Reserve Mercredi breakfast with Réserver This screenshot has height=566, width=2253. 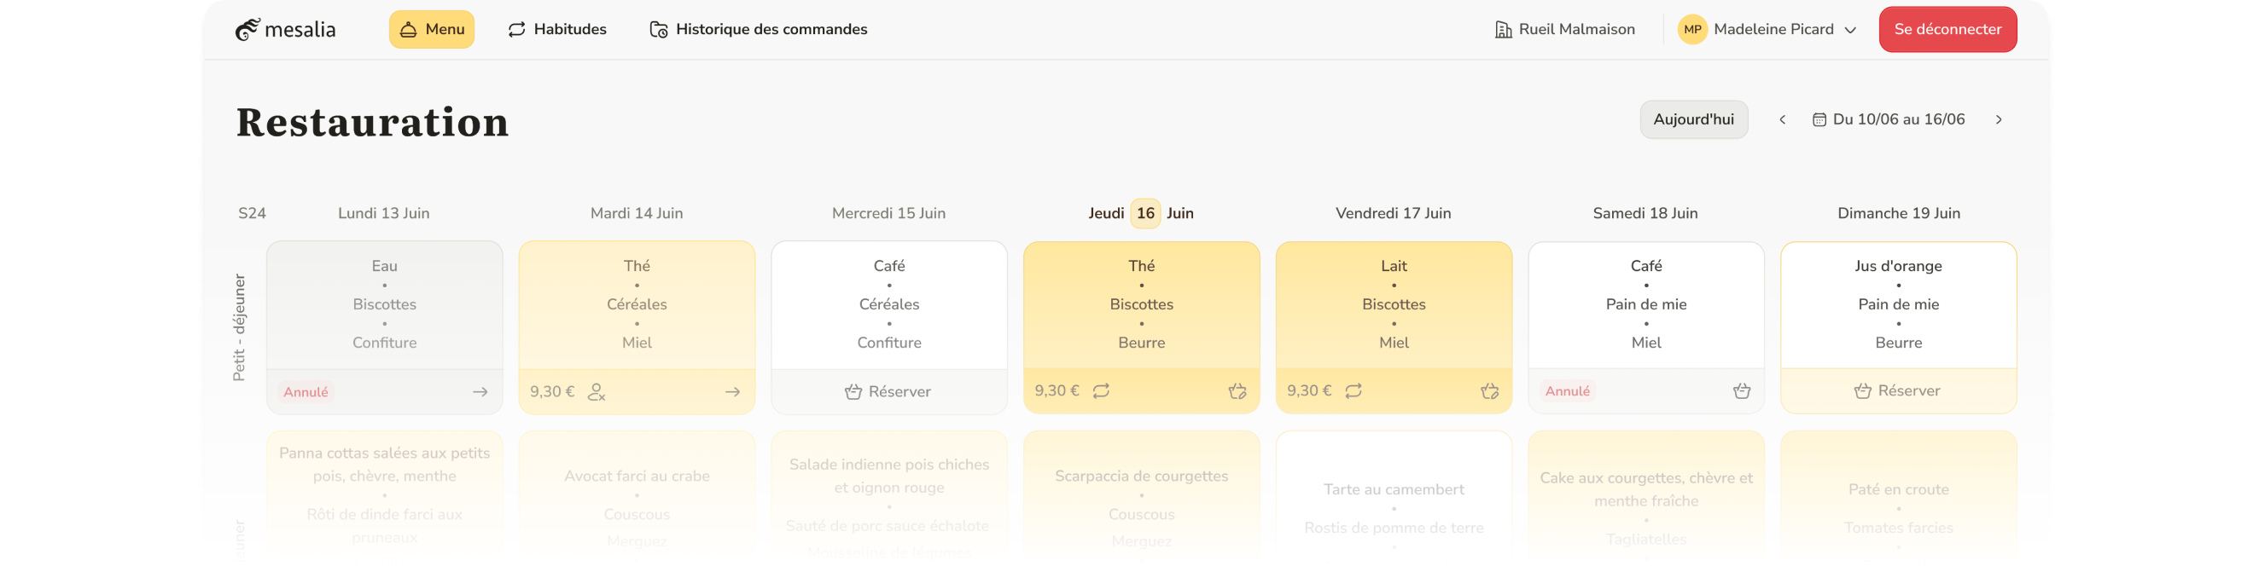click(x=888, y=392)
